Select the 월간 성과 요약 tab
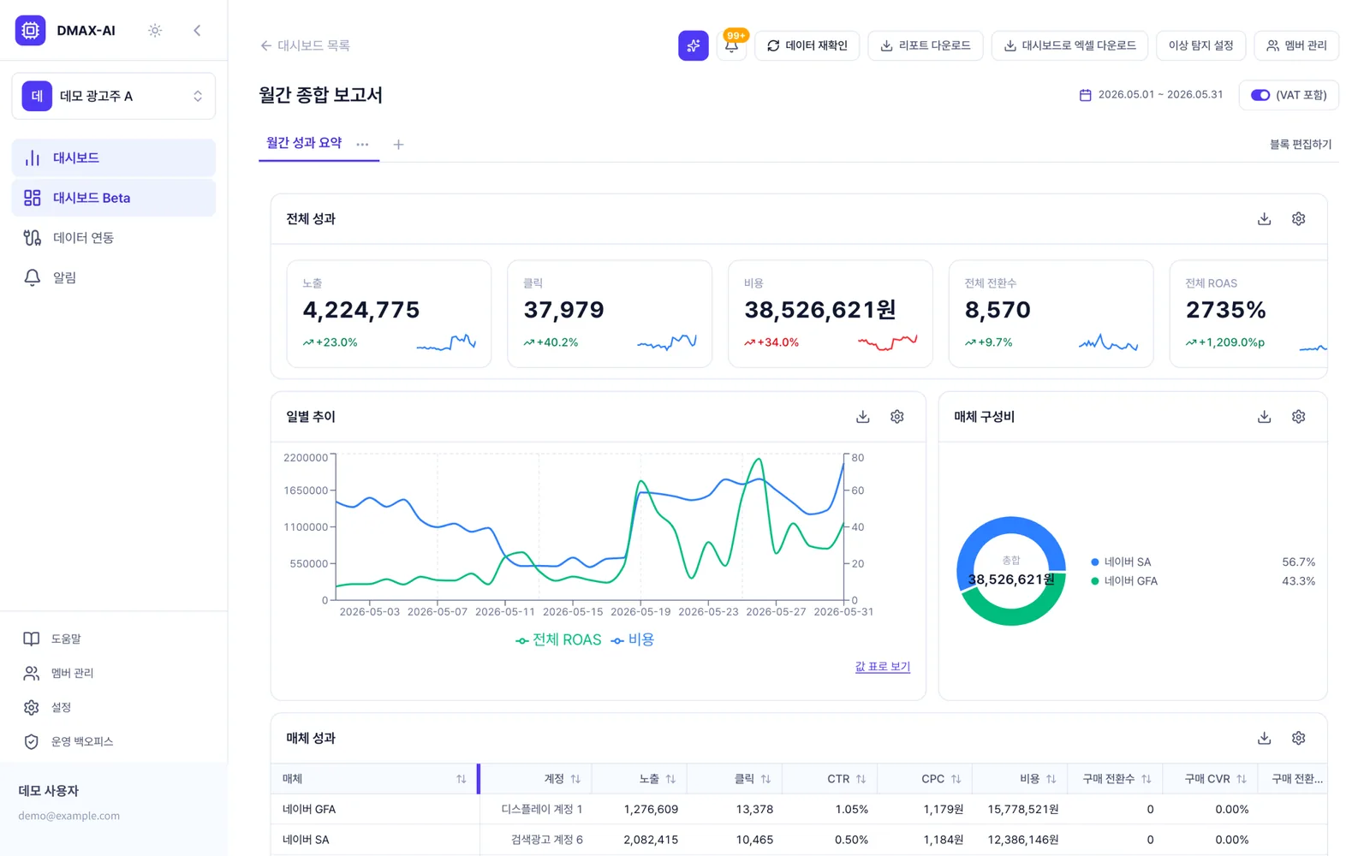 [x=303, y=143]
